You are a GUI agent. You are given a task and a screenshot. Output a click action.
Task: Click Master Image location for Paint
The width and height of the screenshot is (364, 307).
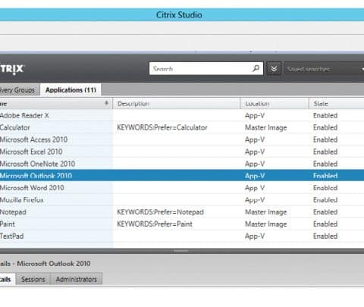click(x=266, y=224)
